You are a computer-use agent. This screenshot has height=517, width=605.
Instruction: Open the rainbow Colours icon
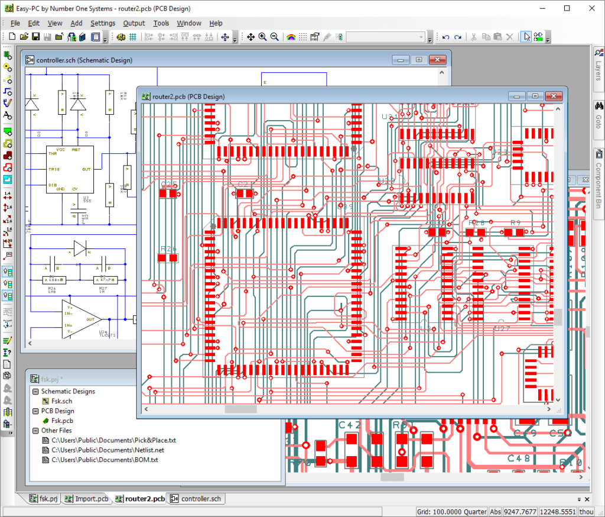point(291,37)
